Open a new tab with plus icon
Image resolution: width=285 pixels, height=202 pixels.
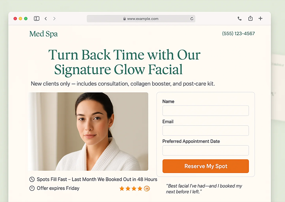[x=260, y=19]
